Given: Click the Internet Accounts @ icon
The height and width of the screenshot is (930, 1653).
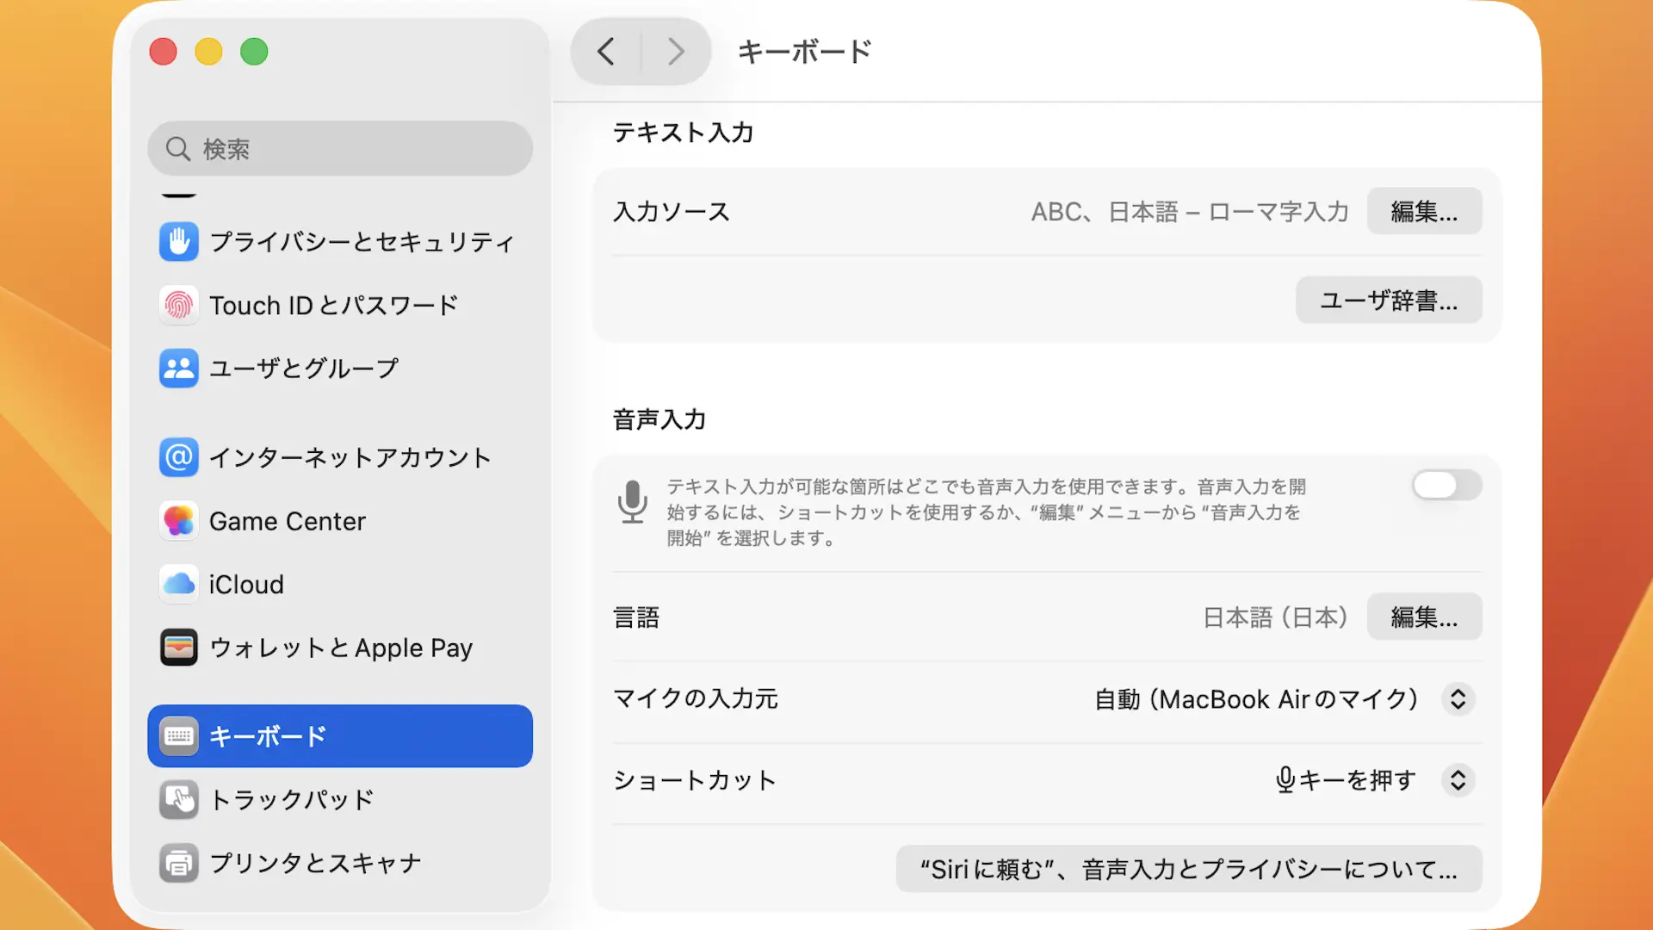Looking at the screenshot, I should [x=178, y=457].
